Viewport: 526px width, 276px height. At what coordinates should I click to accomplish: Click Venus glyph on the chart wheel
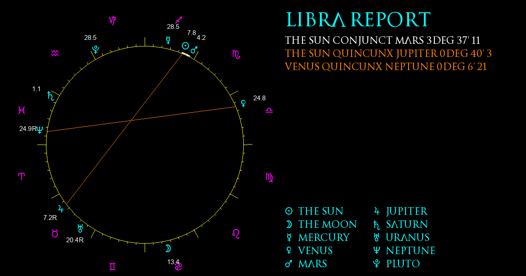[243, 103]
